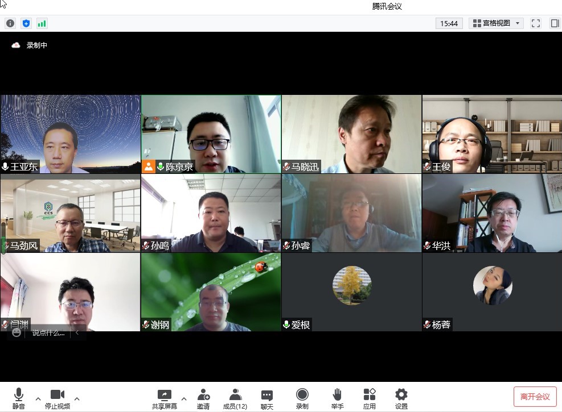The image size is (562, 412).
Task: Expand share options arrow beside 共享屏幕
Action: tap(183, 398)
